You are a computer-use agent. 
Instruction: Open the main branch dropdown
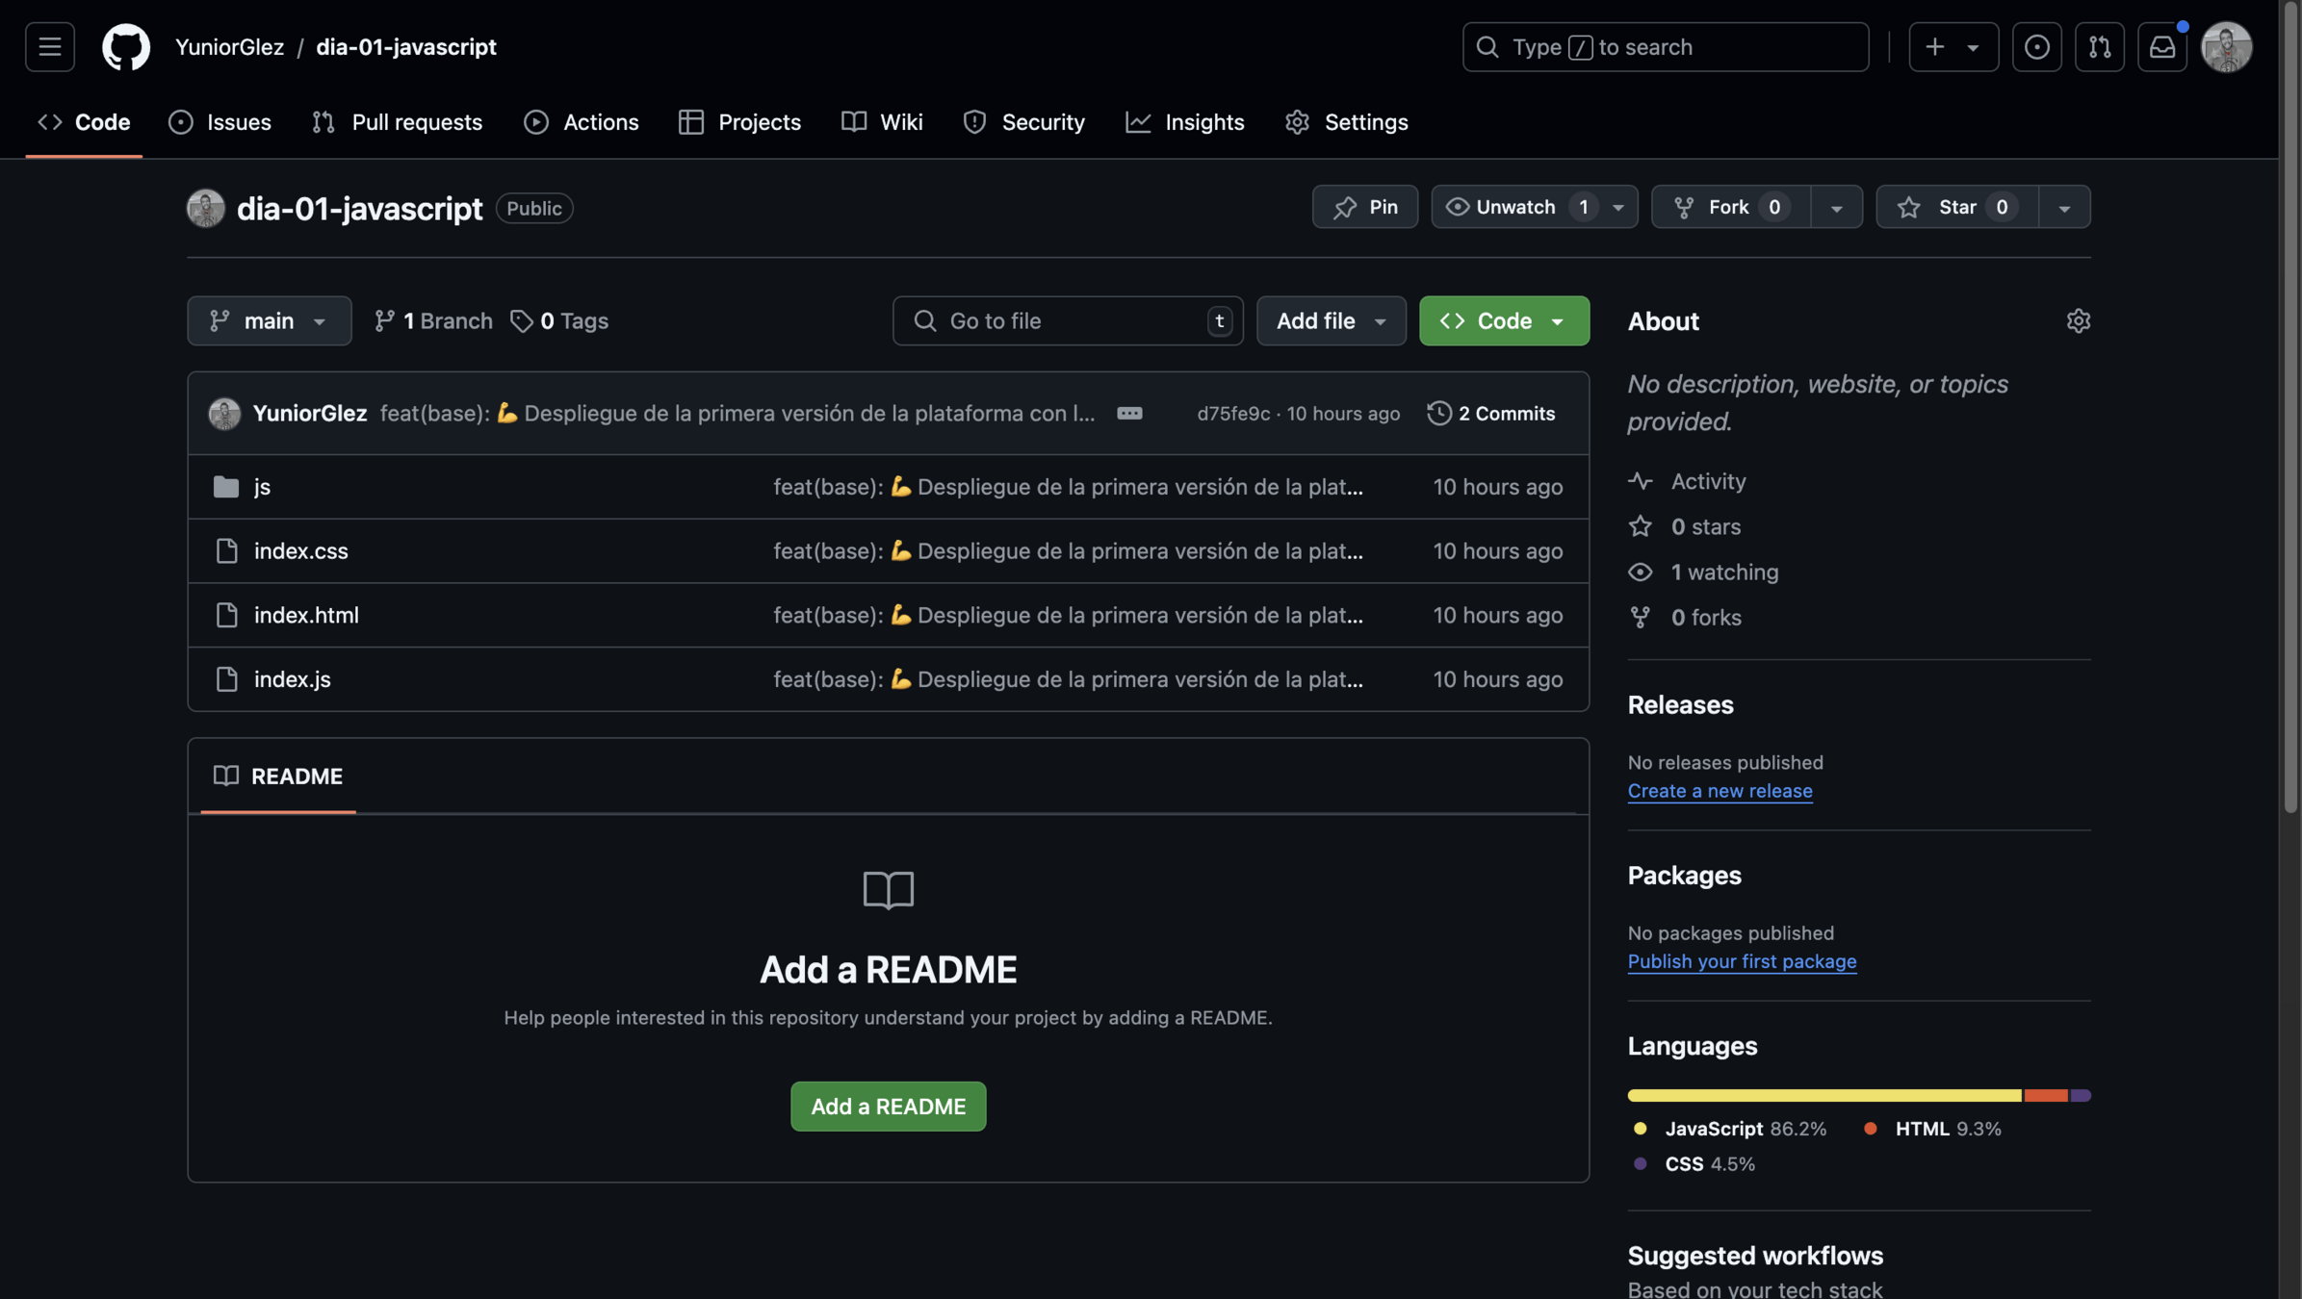269,320
